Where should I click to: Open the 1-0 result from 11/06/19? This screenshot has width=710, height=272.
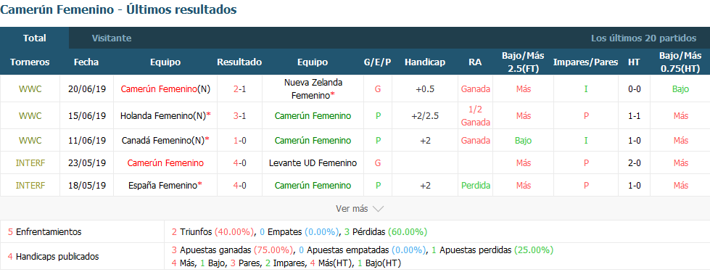(x=239, y=140)
